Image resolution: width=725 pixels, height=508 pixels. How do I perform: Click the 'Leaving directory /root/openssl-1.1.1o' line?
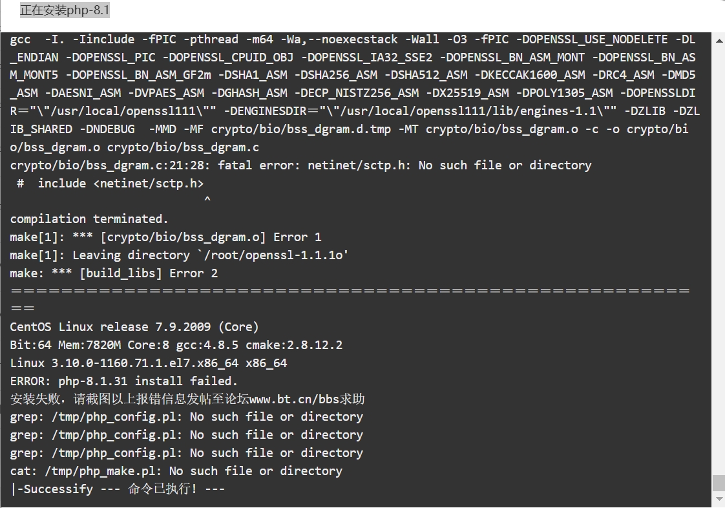pos(179,255)
